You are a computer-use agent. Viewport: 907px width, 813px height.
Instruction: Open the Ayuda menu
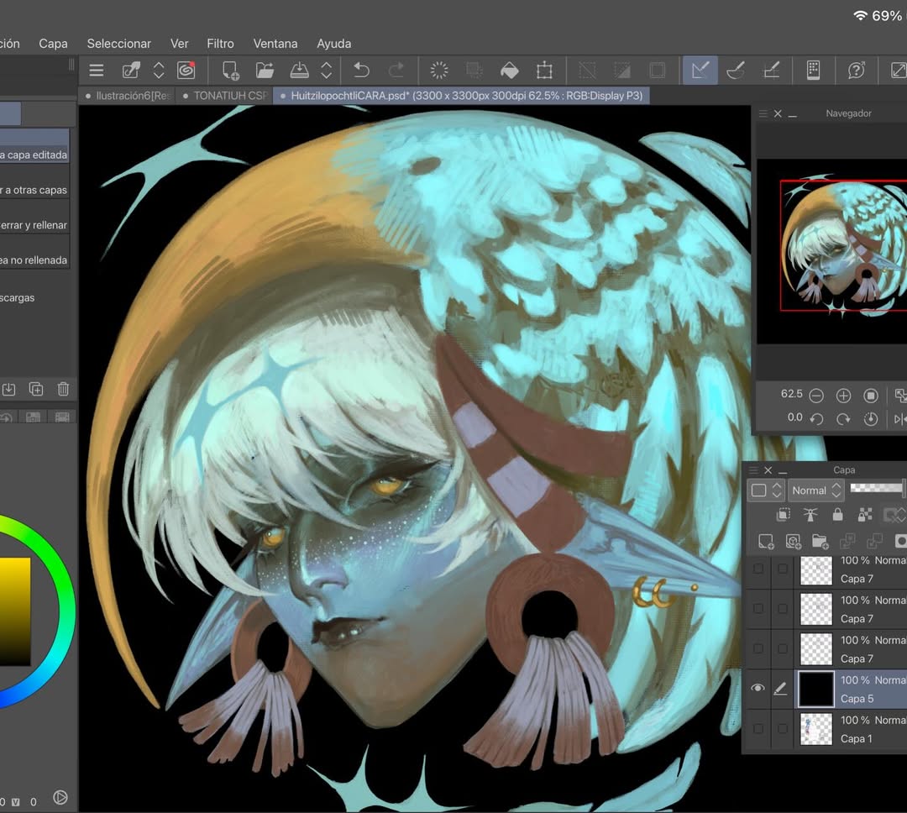click(333, 44)
